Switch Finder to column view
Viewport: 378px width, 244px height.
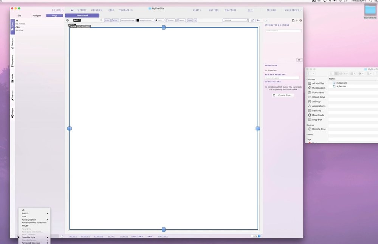pos(341,74)
